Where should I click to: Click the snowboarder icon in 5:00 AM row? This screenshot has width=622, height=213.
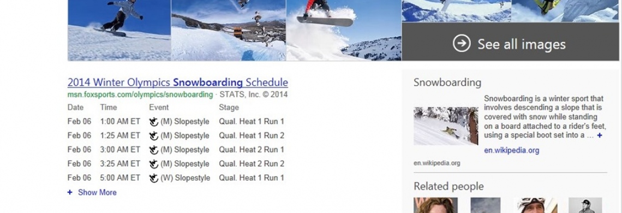[154, 178]
